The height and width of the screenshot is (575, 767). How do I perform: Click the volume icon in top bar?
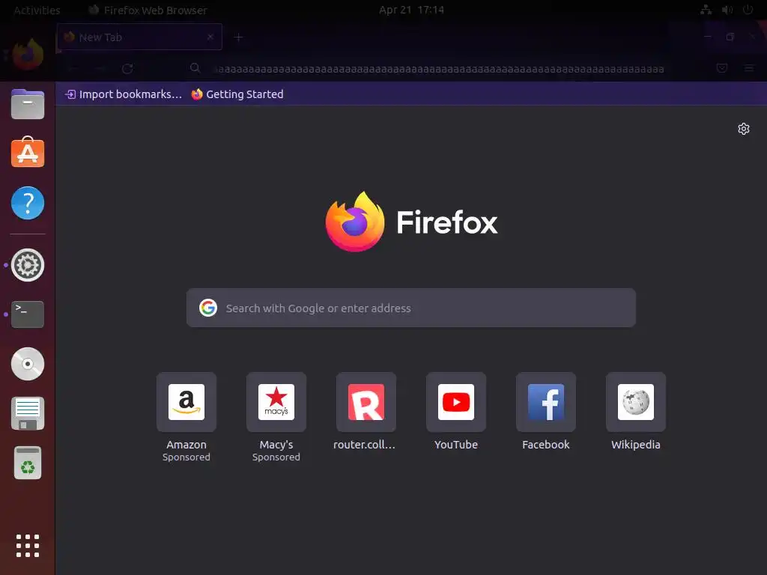click(727, 10)
